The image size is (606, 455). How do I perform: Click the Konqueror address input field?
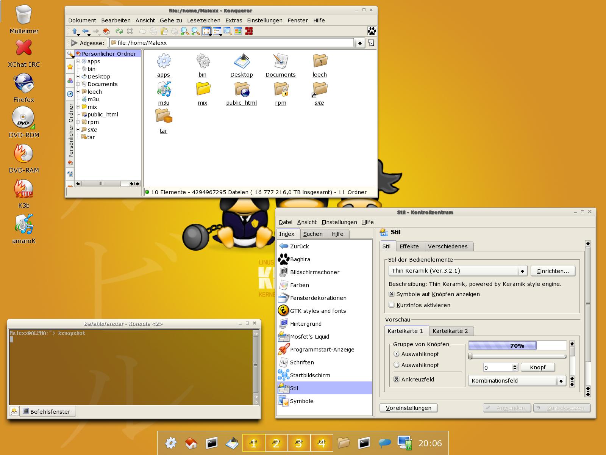click(231, 43)
